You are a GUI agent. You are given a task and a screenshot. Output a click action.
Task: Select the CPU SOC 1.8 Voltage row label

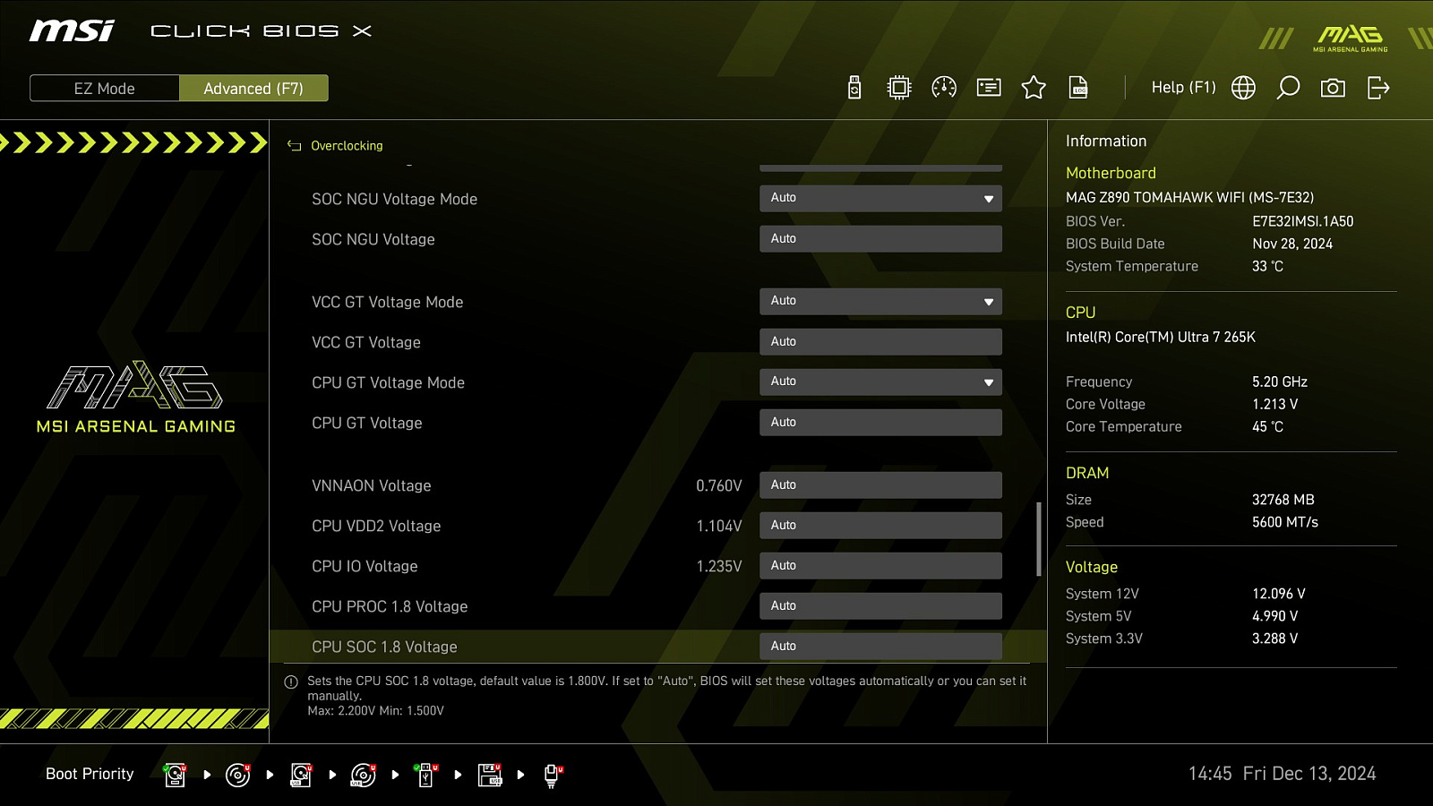click(384, 647)
